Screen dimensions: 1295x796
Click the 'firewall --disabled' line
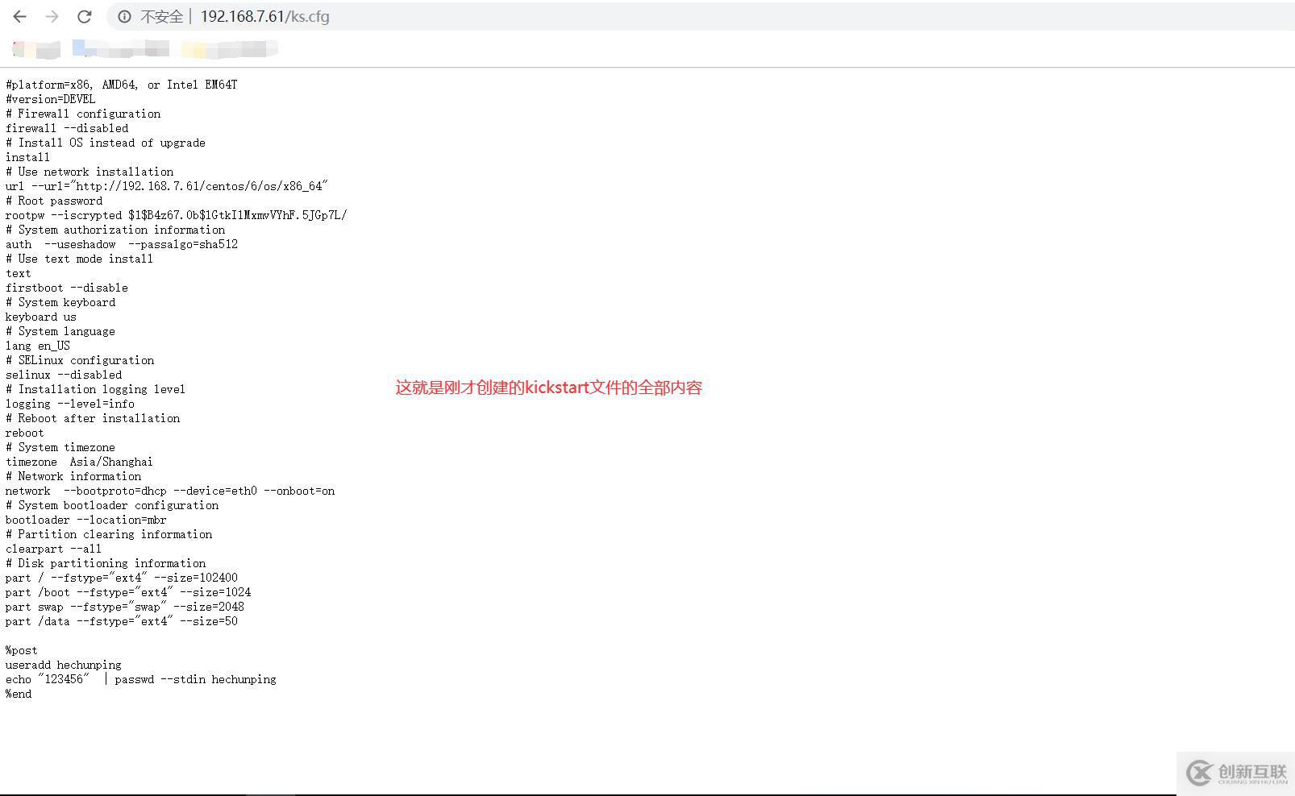pos(67,128)
